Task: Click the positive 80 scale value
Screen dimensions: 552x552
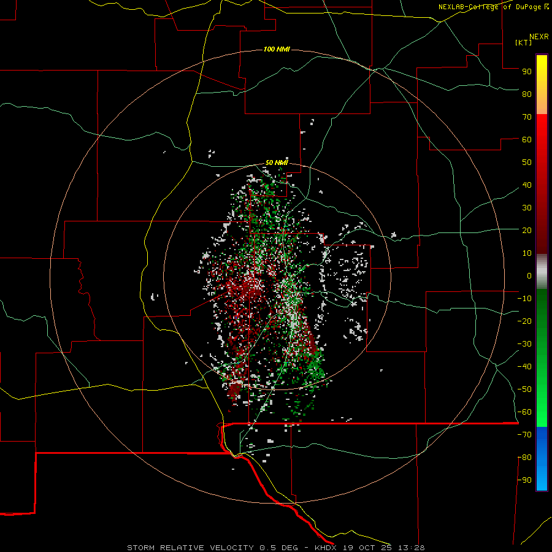Action: tap(527, 94)
